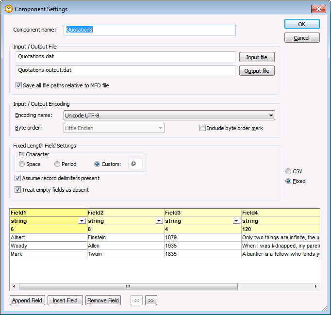Select Space fill character option

coord(22,164)
